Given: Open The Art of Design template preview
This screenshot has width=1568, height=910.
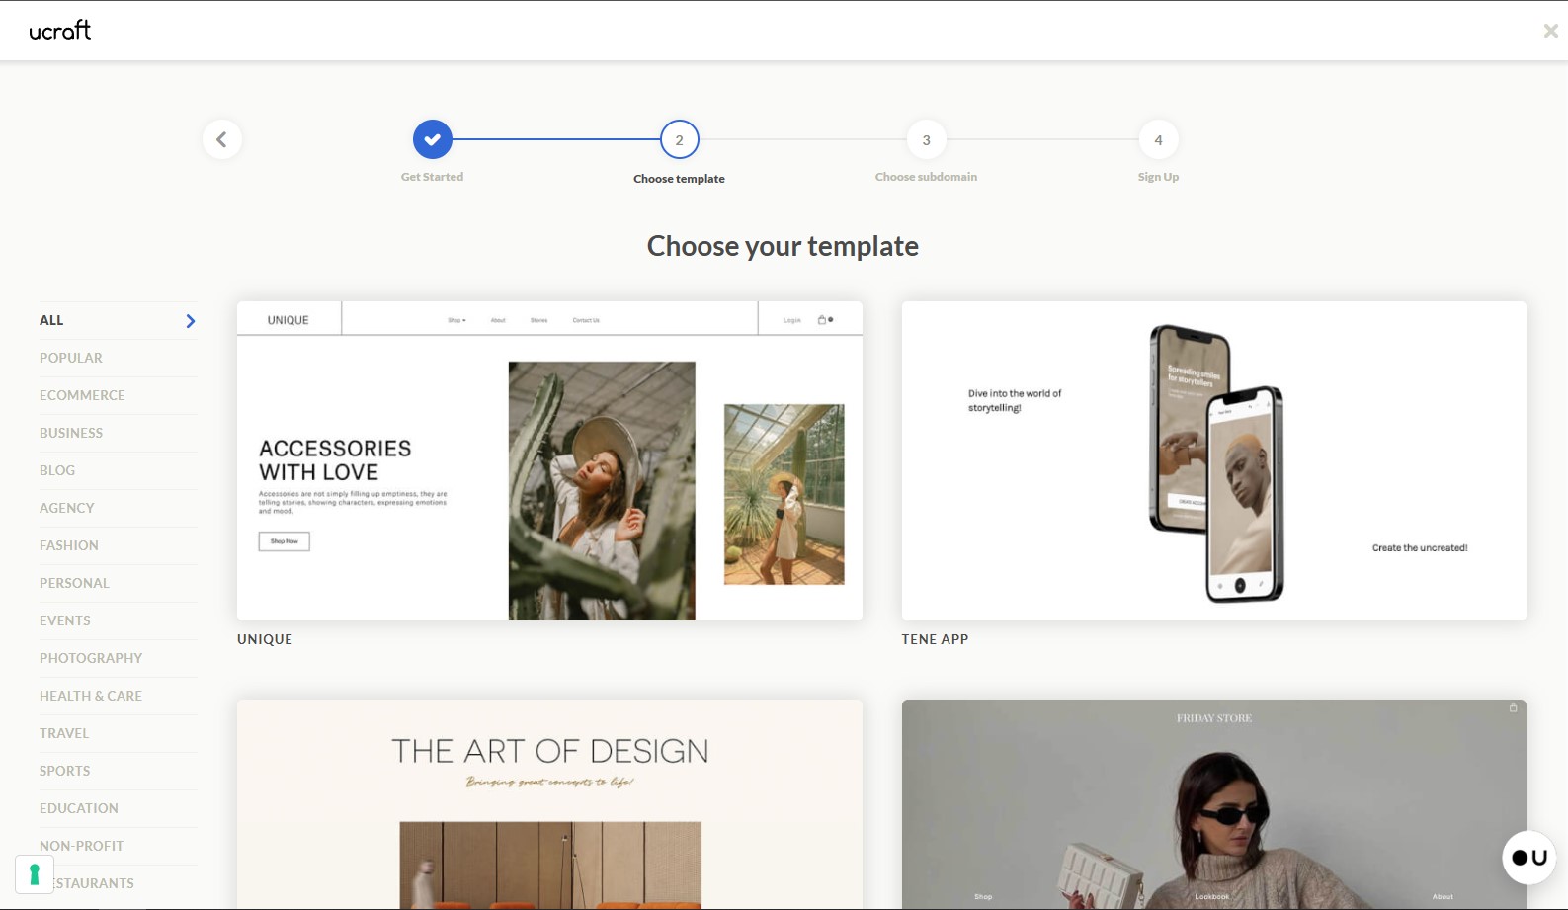Looking at the screenshot, I should click(x=549, y=804).
